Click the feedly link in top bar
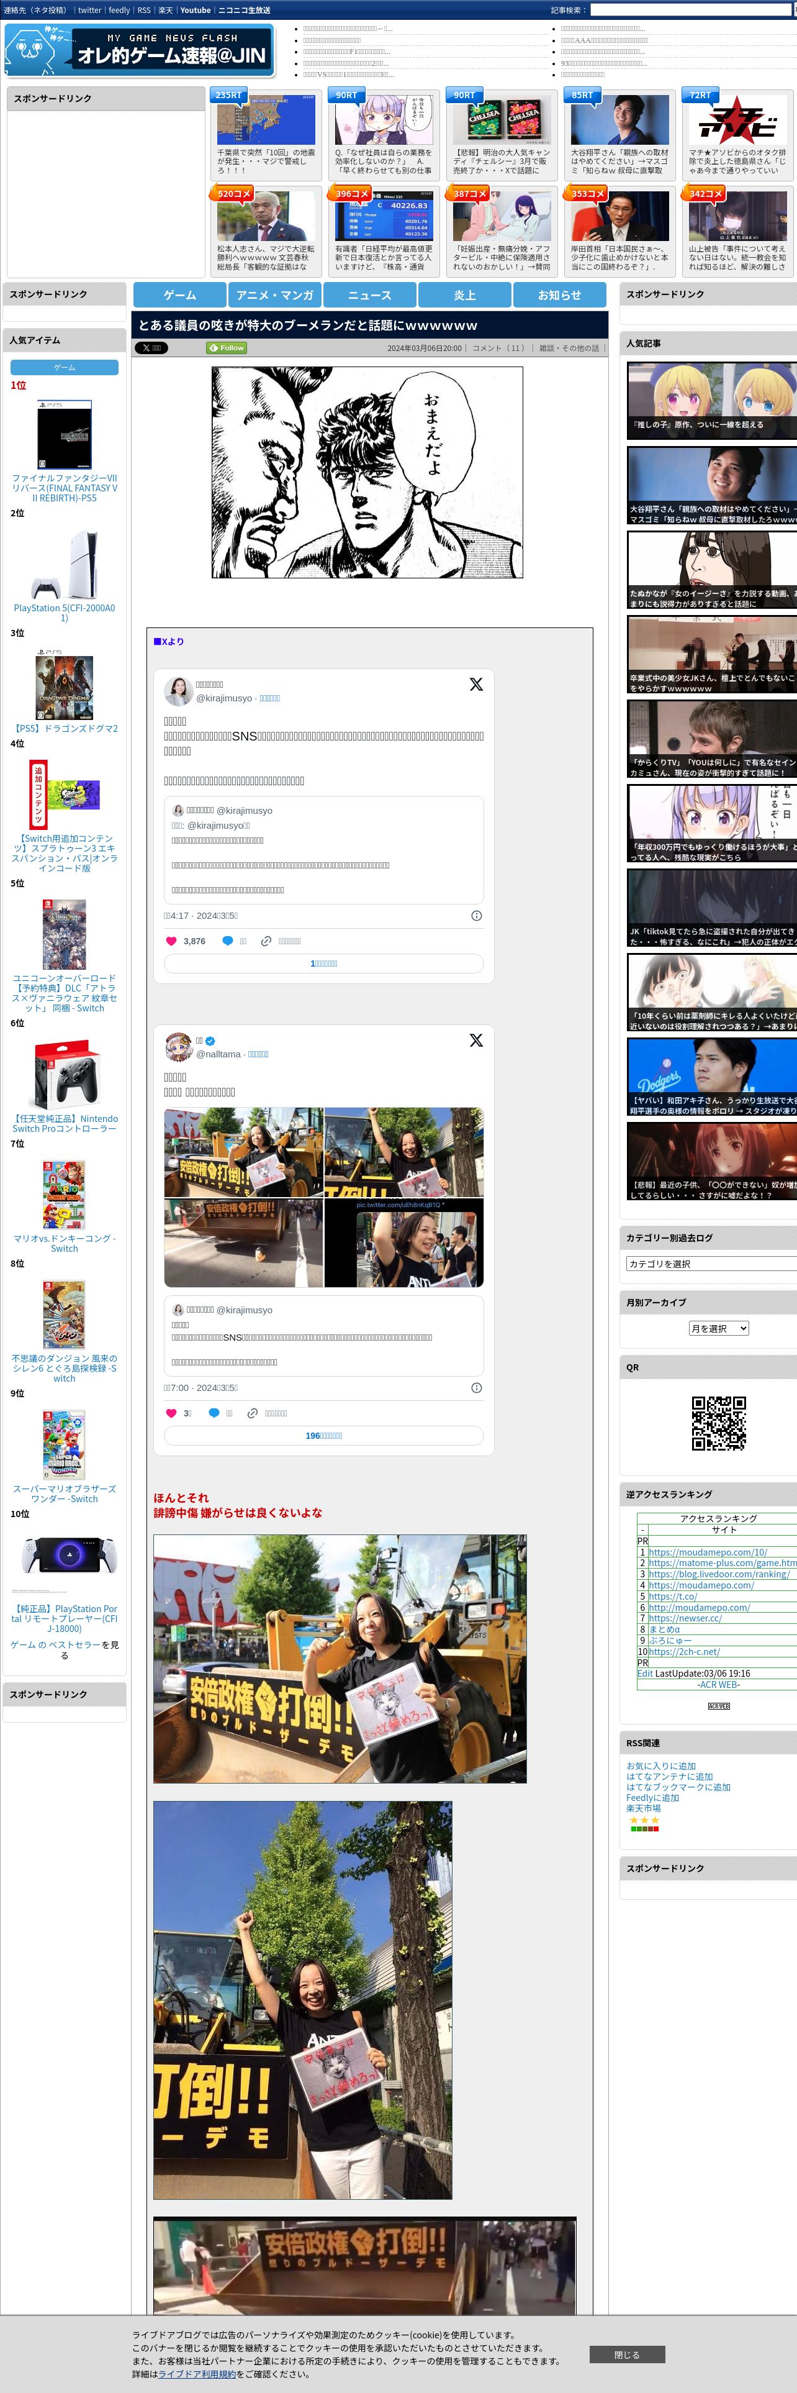This screenshot has height=2393, width=797. (120, 10)
